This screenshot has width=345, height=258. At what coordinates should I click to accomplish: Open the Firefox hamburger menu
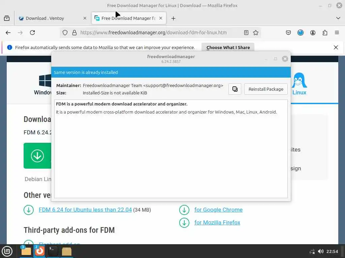(x=337, y=33)
